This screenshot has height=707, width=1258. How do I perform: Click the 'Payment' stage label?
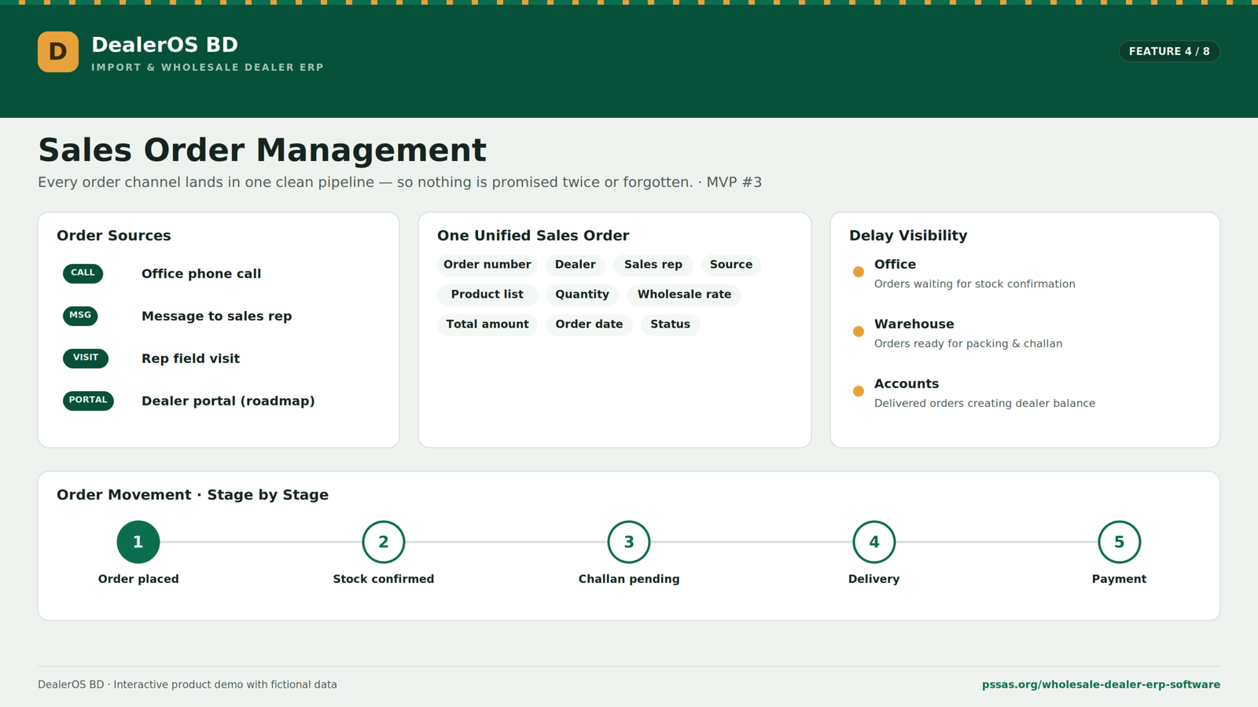point(1120,579)
